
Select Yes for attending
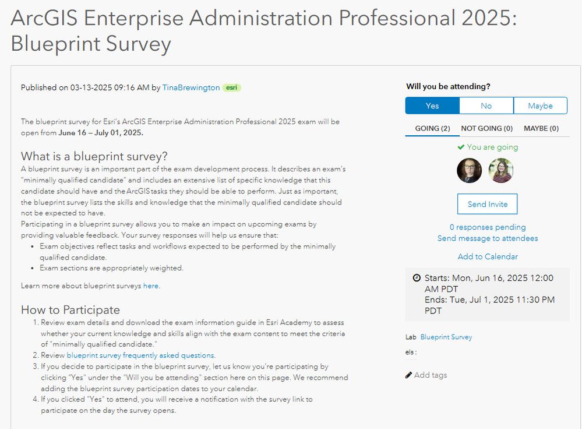pyautogui.click(x=432, y=106)
